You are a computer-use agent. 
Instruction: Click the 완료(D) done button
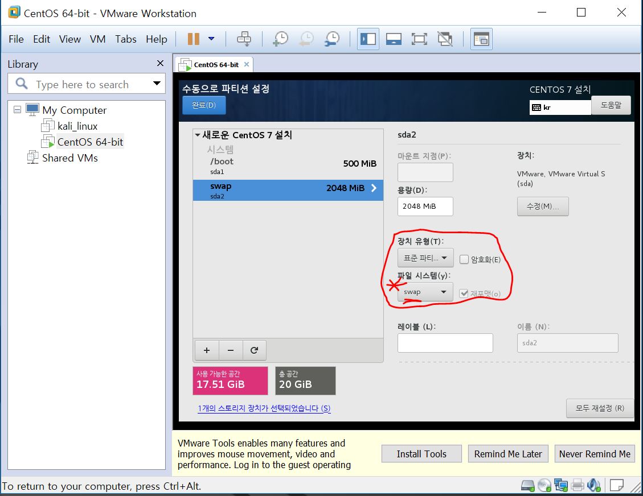(204, 105)
